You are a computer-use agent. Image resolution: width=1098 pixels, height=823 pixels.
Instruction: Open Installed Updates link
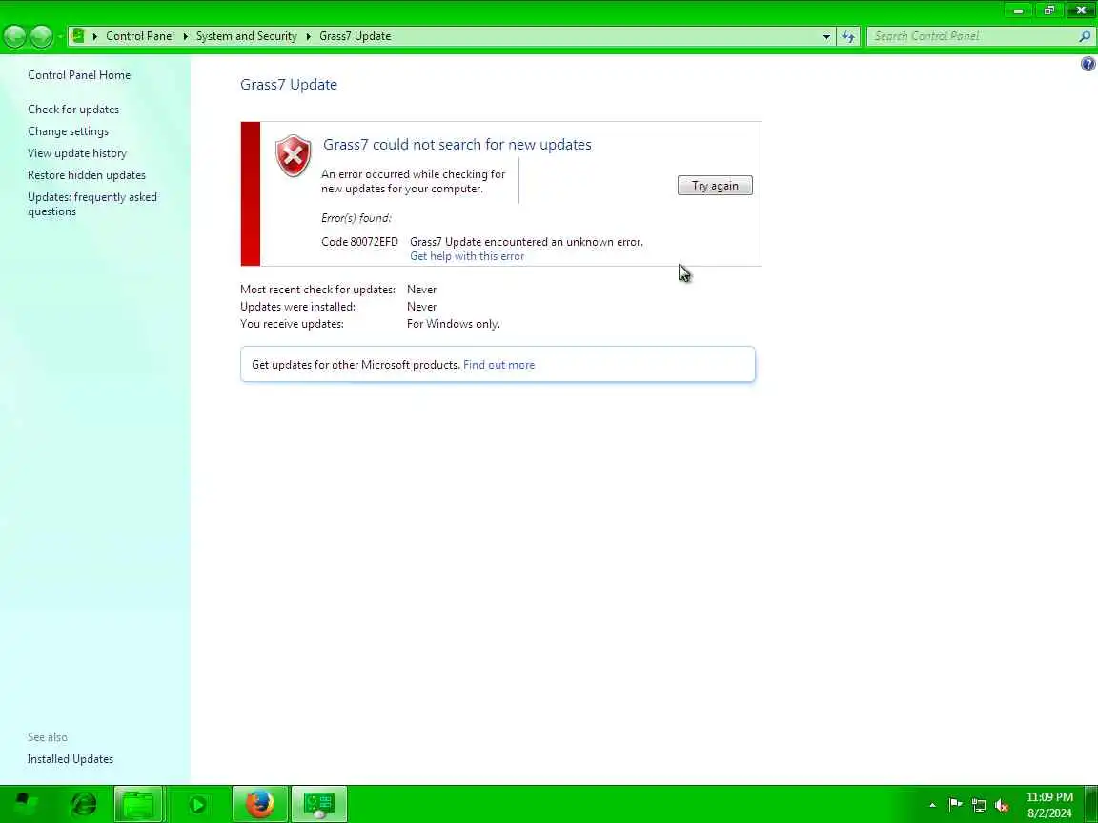click(70, 758)
